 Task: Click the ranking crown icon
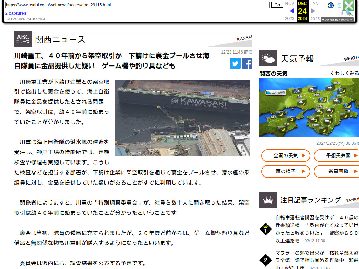click(268, 200)
